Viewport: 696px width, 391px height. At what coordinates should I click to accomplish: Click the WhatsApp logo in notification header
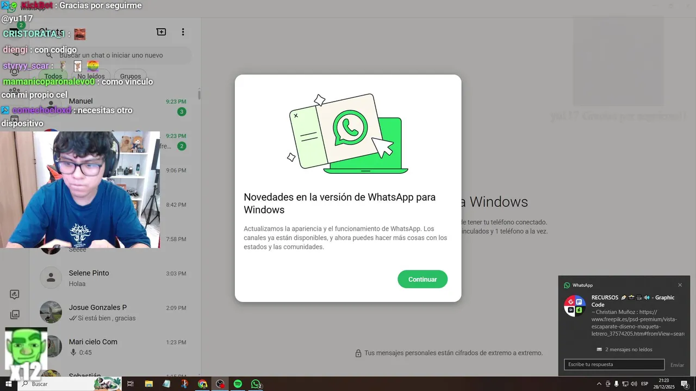[x=567, y=285]
